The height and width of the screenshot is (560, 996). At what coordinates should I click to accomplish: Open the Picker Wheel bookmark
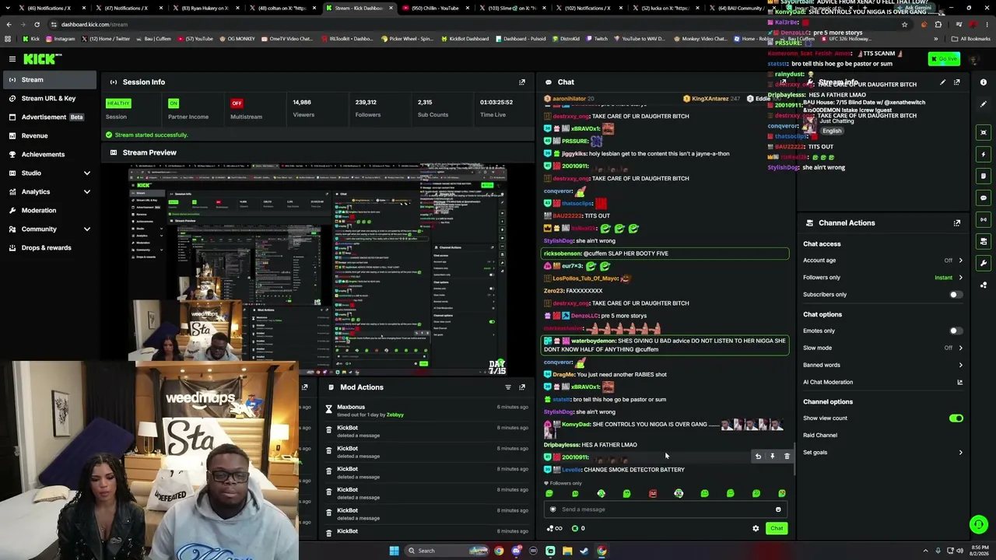point(407,39)
